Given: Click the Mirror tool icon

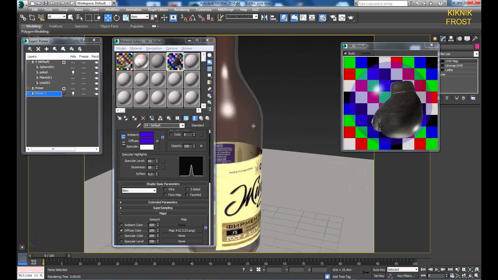Looking at the screenshot, I should tap(265, 17).
